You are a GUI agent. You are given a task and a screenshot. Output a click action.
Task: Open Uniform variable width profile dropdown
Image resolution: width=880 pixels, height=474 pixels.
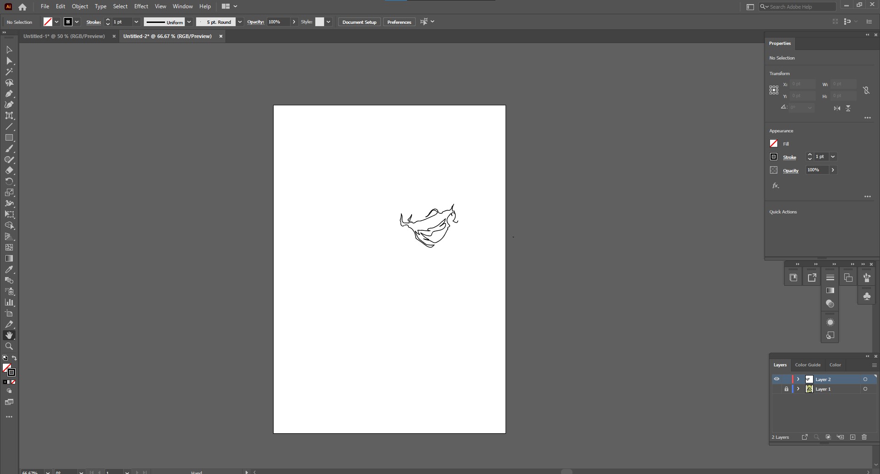click(189, 22)
